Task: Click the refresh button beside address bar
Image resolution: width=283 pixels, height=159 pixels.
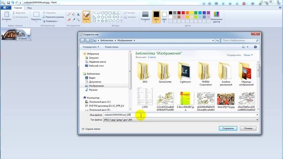Action: point(217,41)
